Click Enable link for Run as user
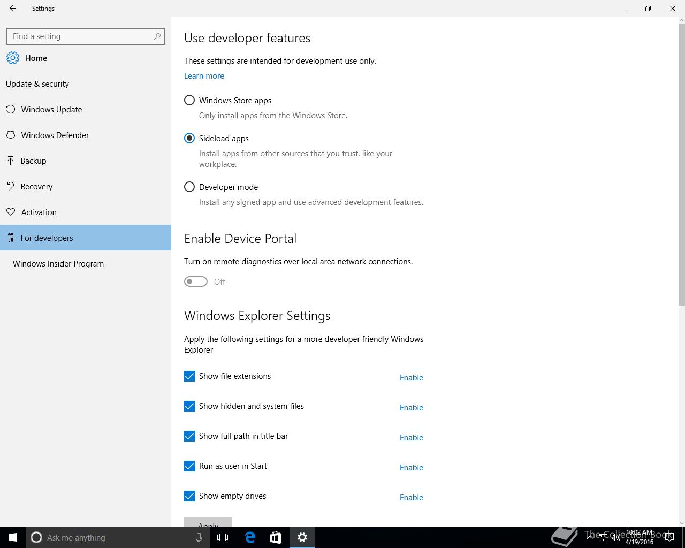 (412, 468)
